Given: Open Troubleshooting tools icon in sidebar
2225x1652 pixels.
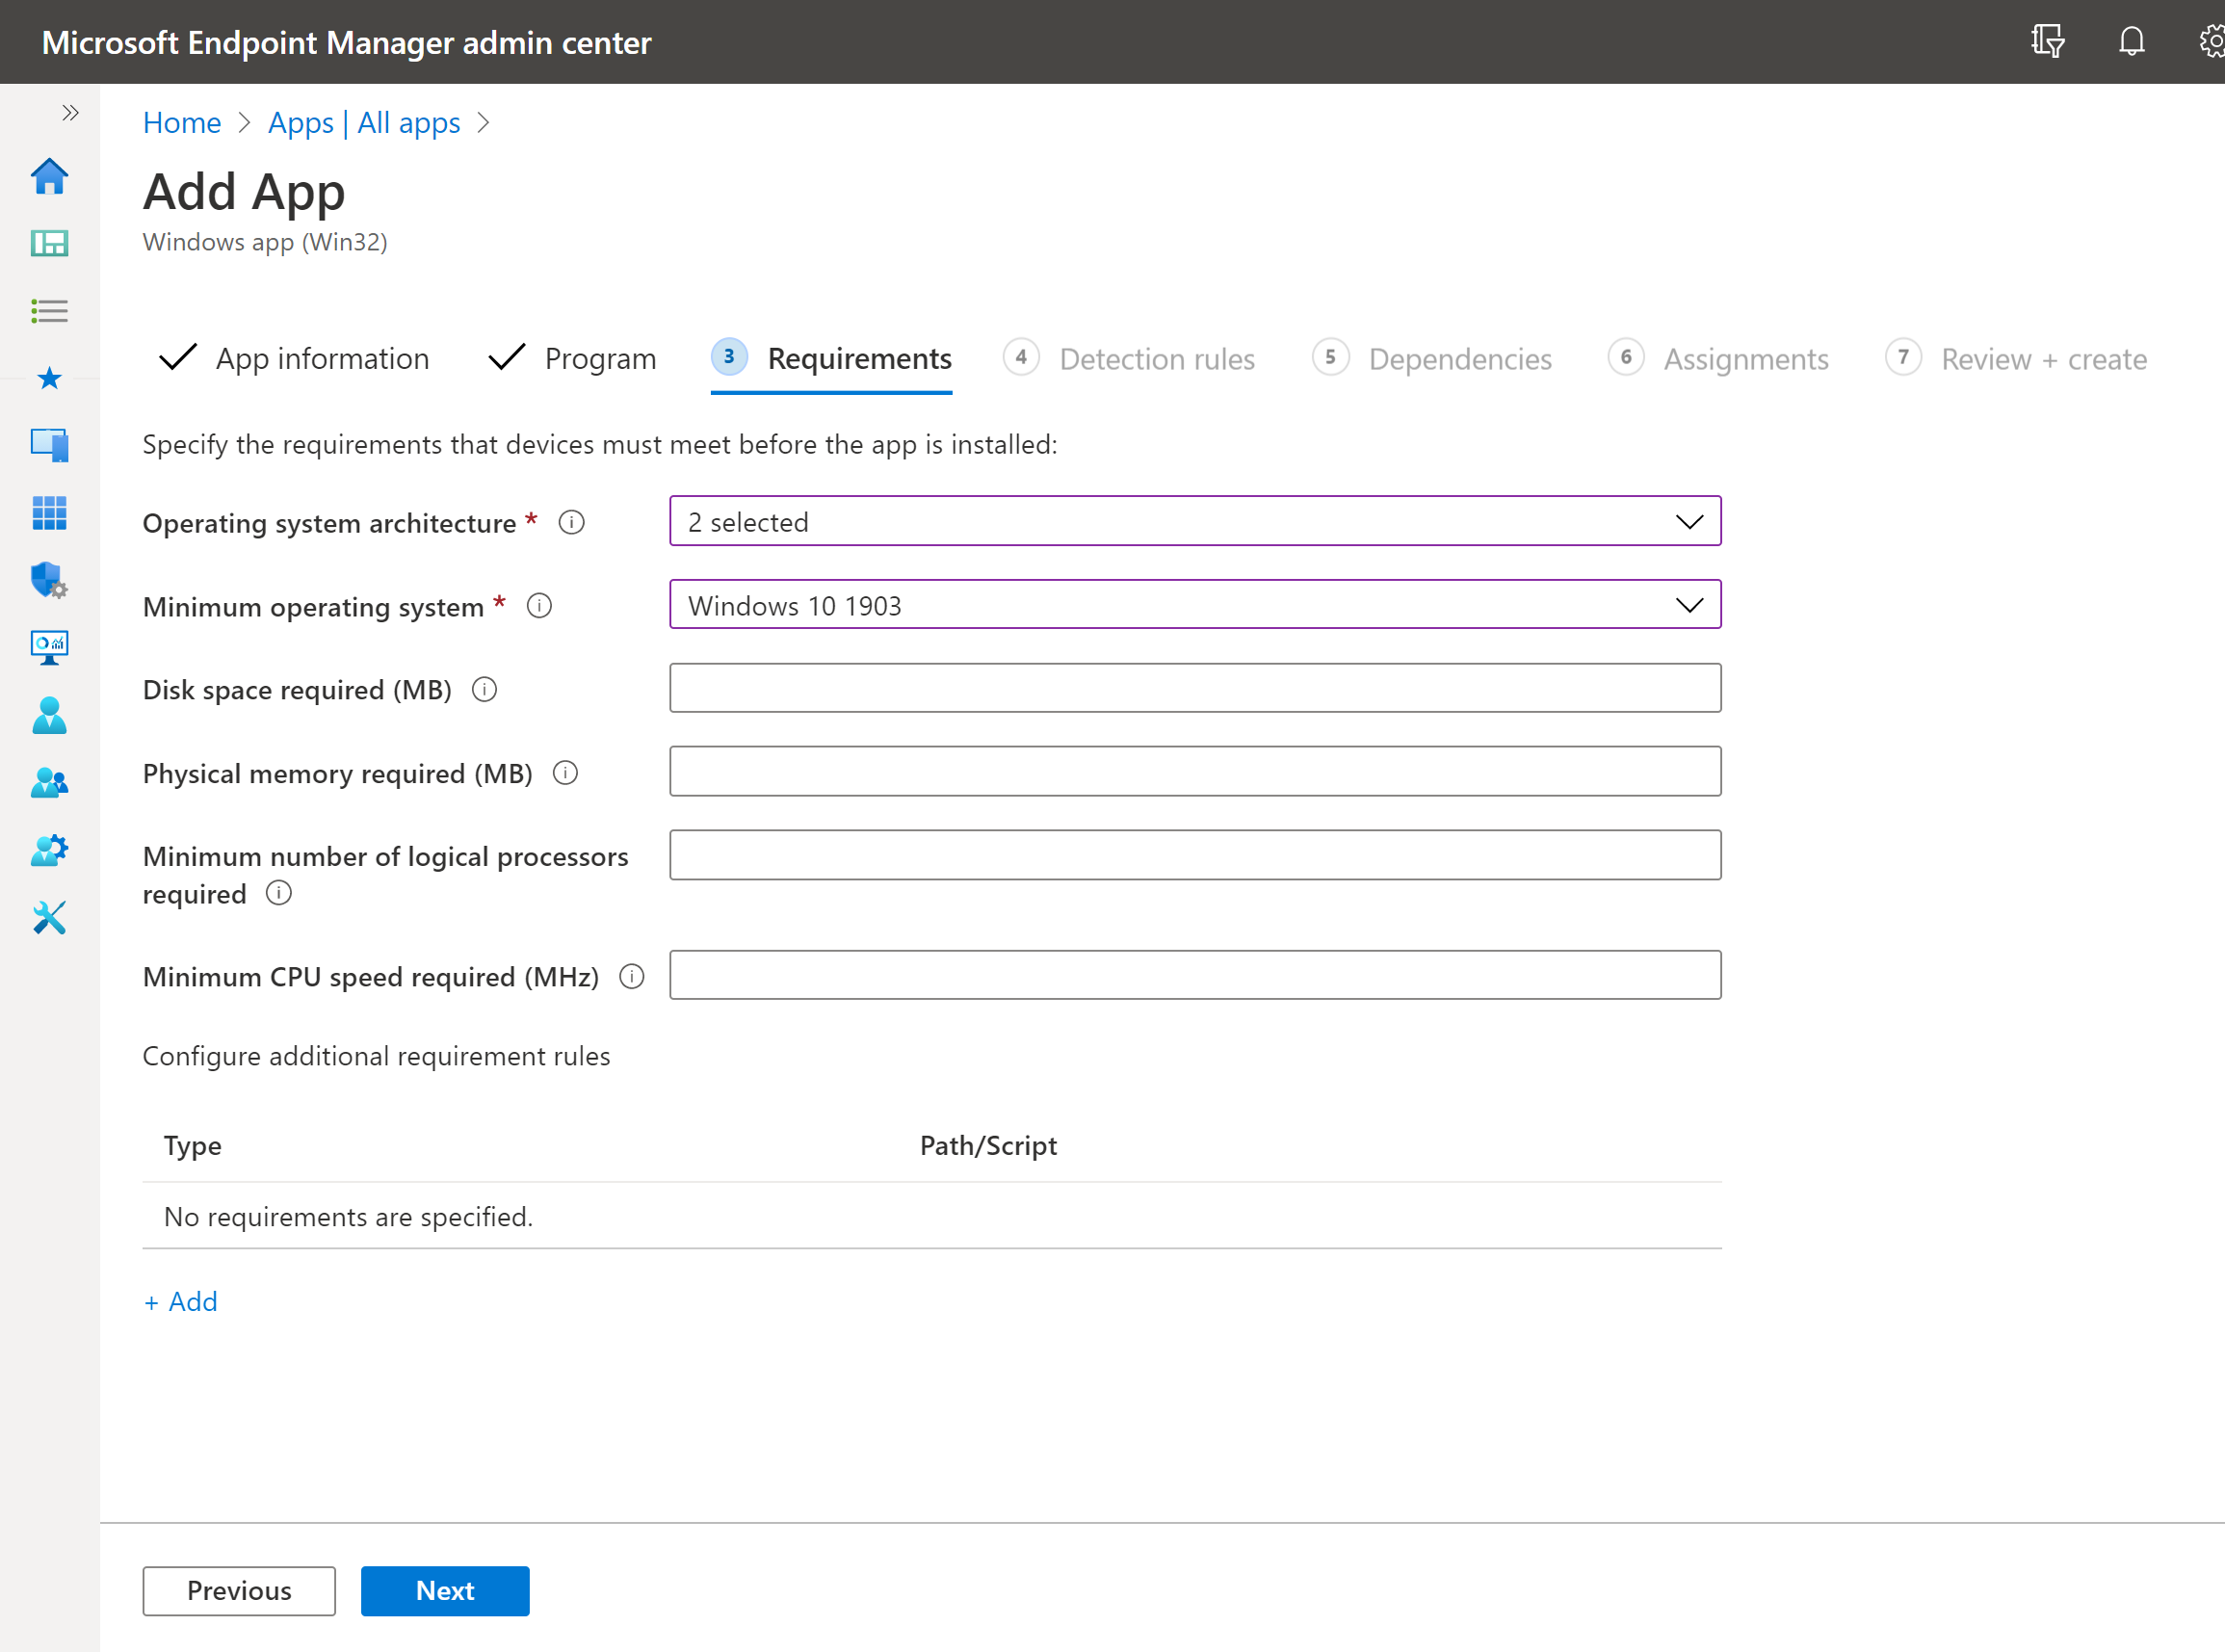Looking at the screenshot, I should pos(49,917).
